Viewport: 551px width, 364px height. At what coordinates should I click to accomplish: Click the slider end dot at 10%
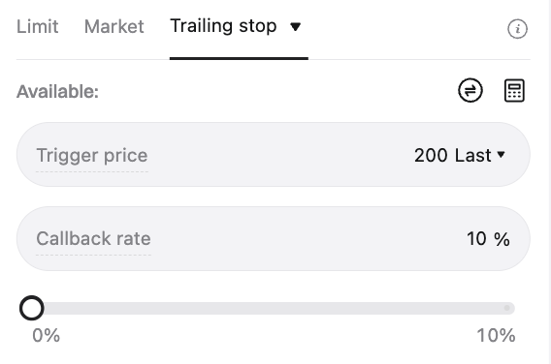[x=506, y=308]
